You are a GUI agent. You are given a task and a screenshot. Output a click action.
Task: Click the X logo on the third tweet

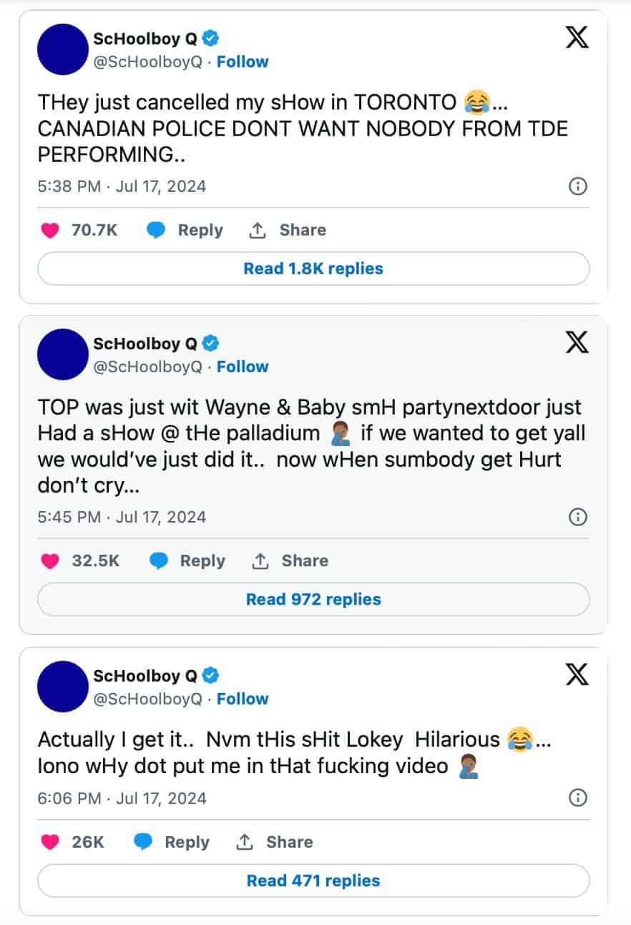tap(577, 674)
